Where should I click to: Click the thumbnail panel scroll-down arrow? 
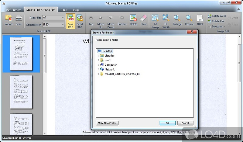click(45, 133)
